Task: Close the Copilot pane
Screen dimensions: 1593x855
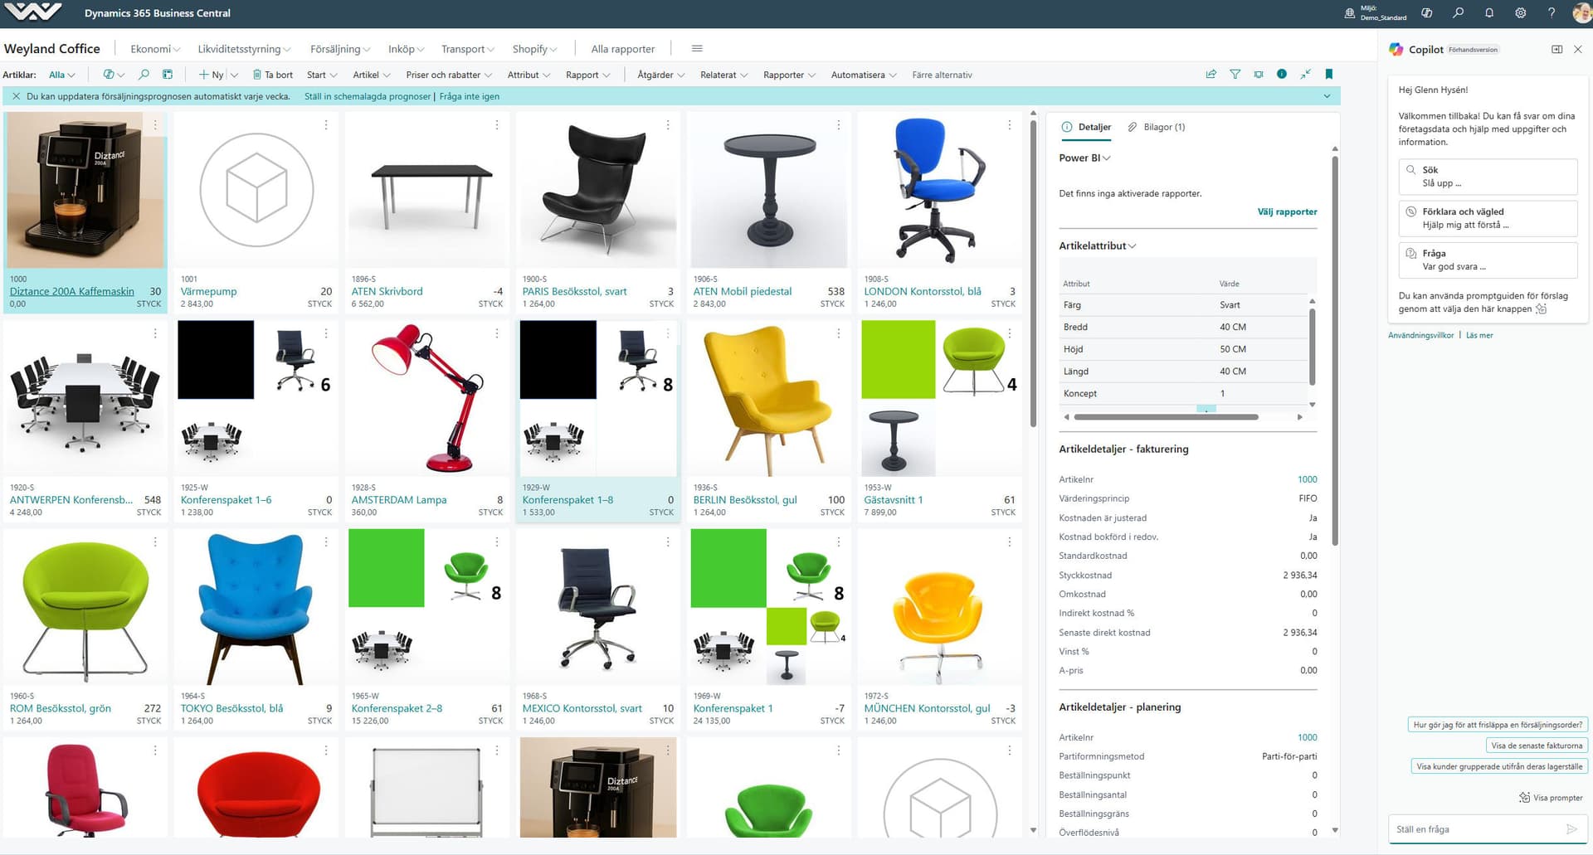Action: click(1578, 50)
